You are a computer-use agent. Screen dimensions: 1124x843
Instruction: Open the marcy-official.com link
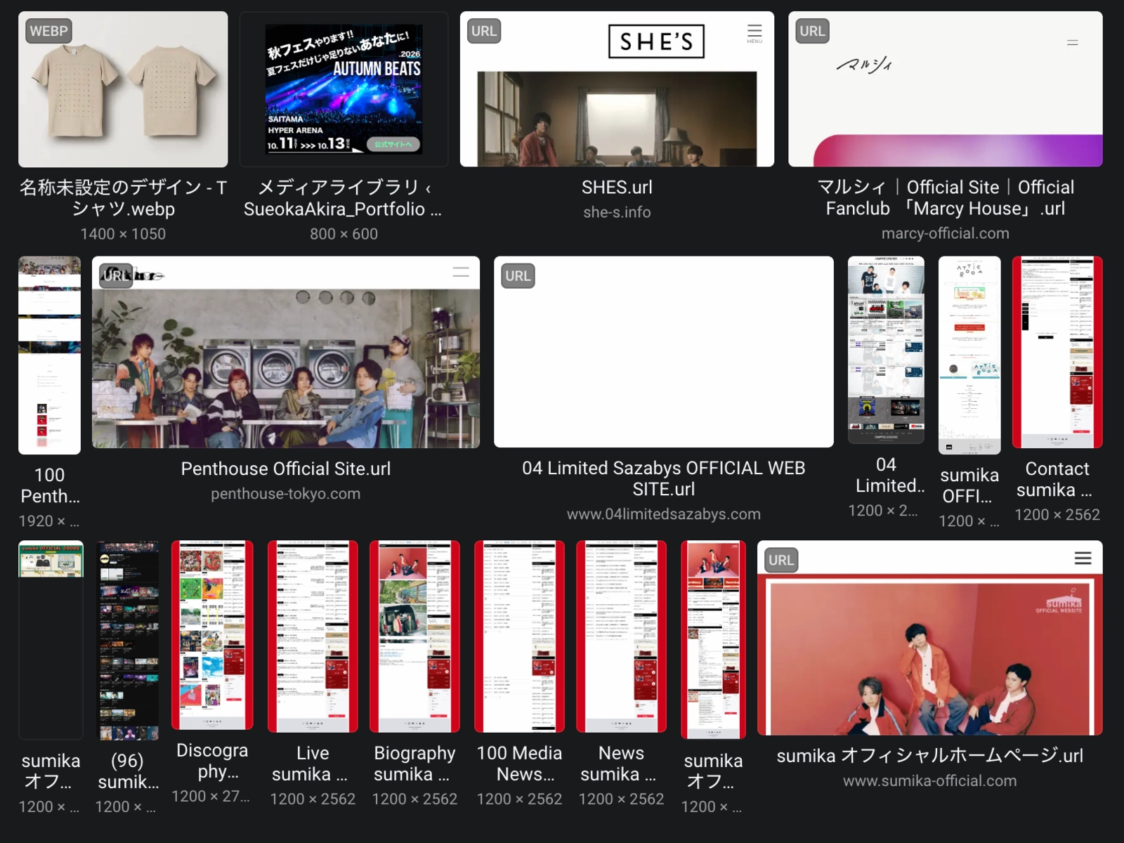point(945,233)
